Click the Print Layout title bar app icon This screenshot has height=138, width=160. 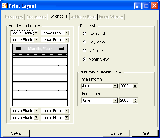click(x=4, y=6)
